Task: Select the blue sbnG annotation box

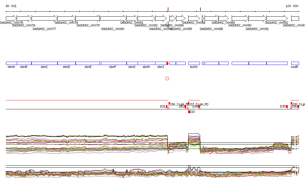Action: click(132, 63)
